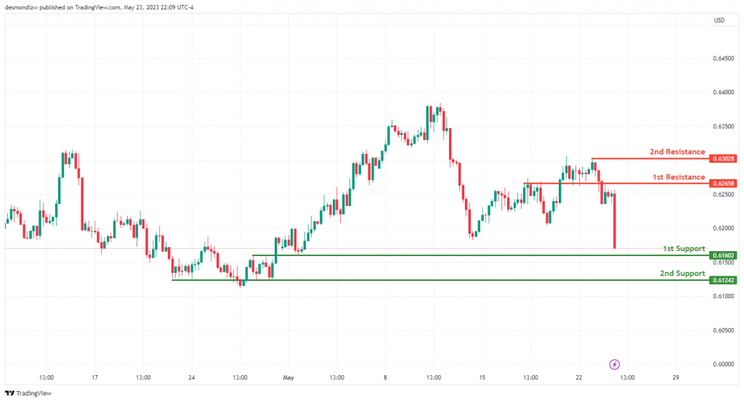Click the 0.60000 price scale label

point(723,364)
